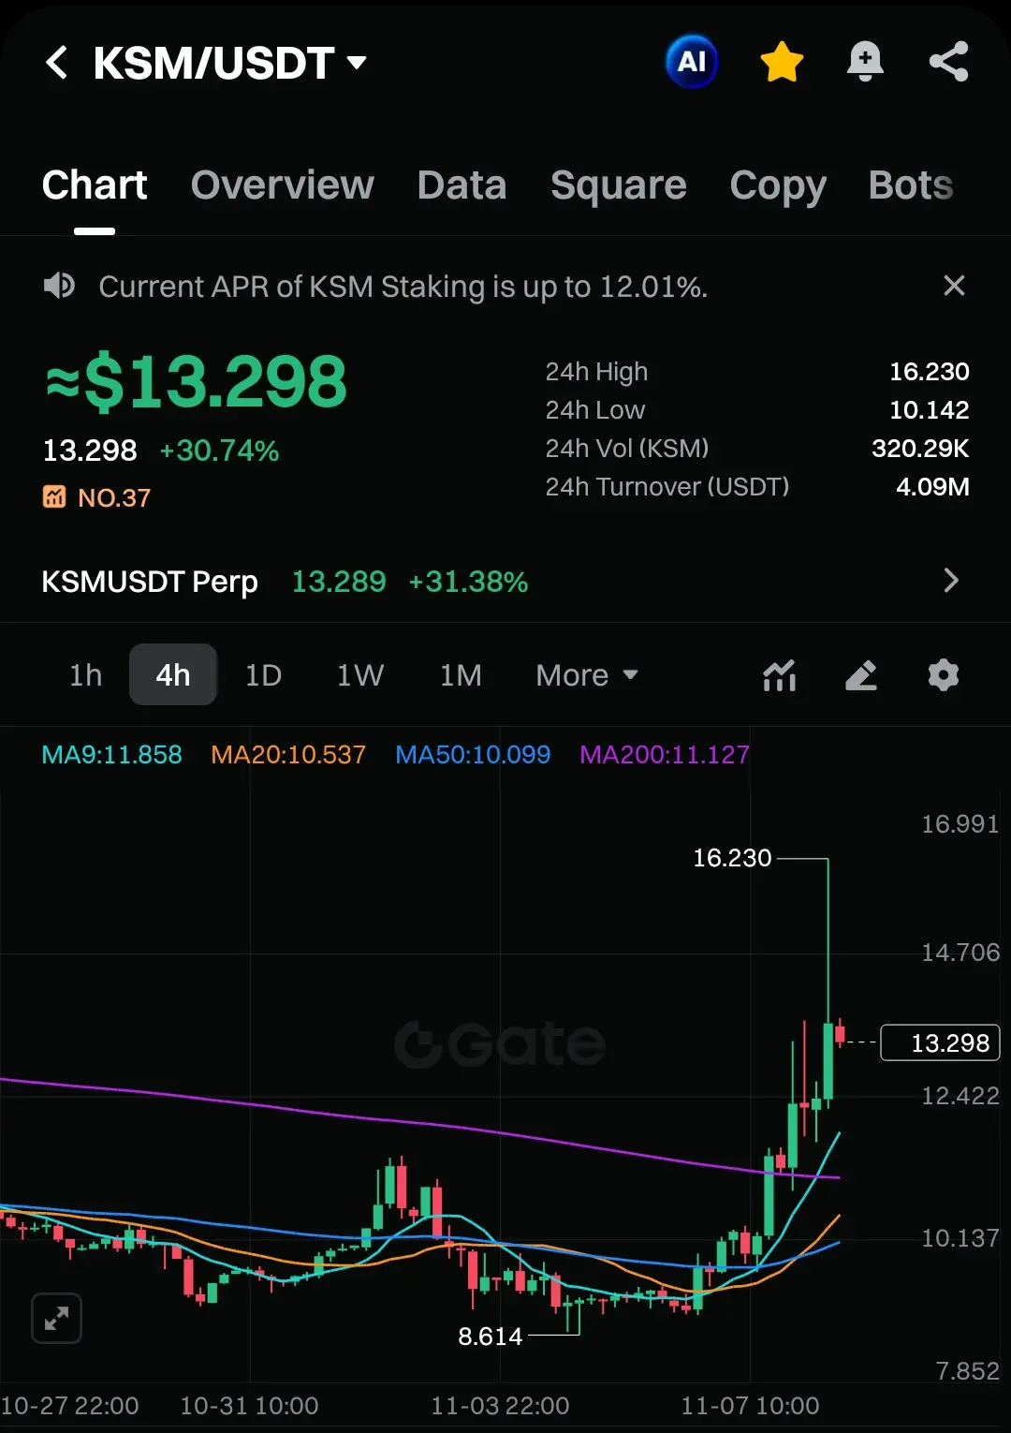Tap the 16.230 high price marker
The width and height of the screenshot is (1011, 1433).
click(732, 858)
